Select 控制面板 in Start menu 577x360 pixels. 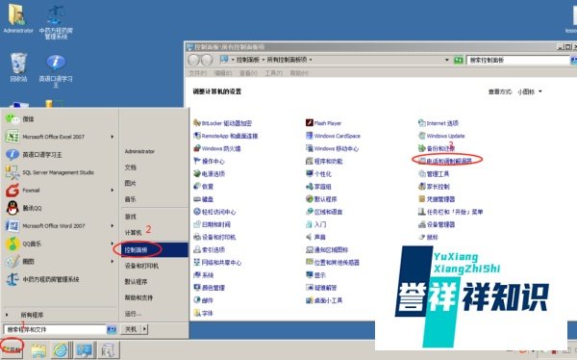(x=155, y=250)
